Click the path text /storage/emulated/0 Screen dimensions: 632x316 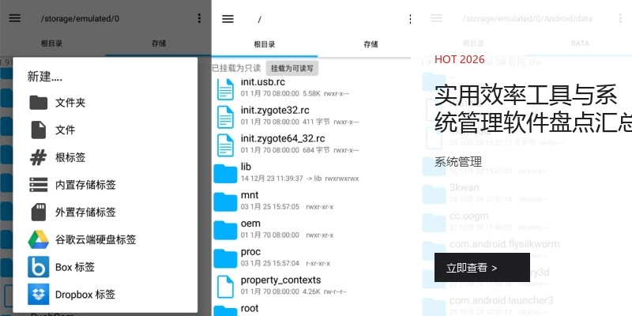coord(80,18)
